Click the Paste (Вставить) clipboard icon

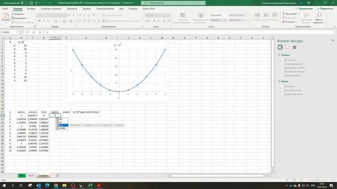coord(6,16)
